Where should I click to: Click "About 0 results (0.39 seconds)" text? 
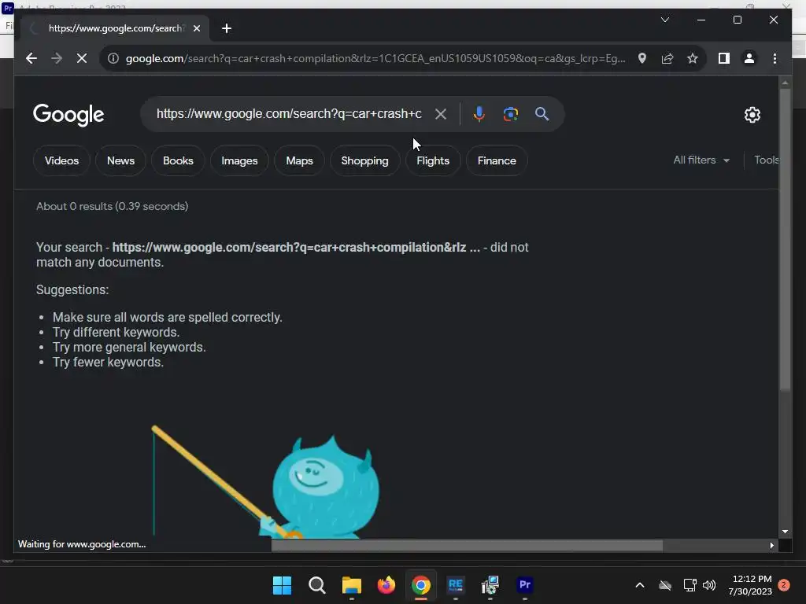coord(112,207)
